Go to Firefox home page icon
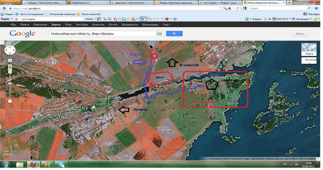Image resolution: width=323 pixels, height=170 pixels. tap(316, 8)
